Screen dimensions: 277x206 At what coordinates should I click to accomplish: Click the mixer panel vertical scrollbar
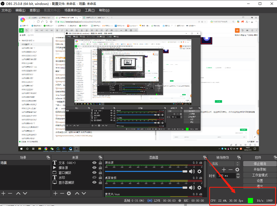205,174
